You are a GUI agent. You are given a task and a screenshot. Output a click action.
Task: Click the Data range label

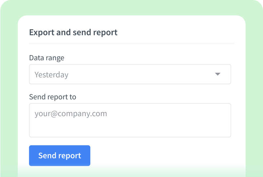(47, 58)
